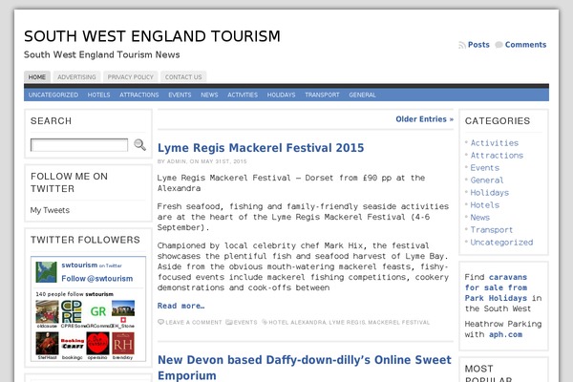
Task: Focus the search text field
Action: (x=79, y=145)
